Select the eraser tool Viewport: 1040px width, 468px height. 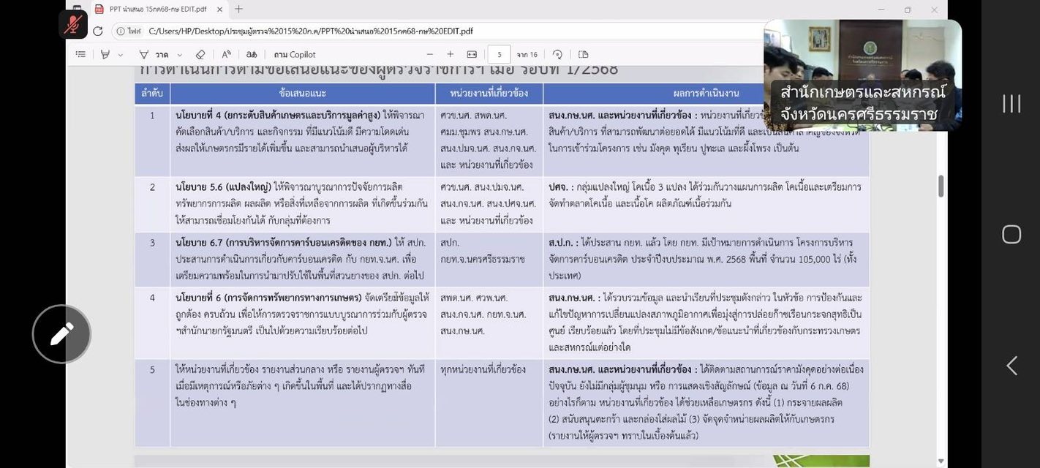coord(199,53)
